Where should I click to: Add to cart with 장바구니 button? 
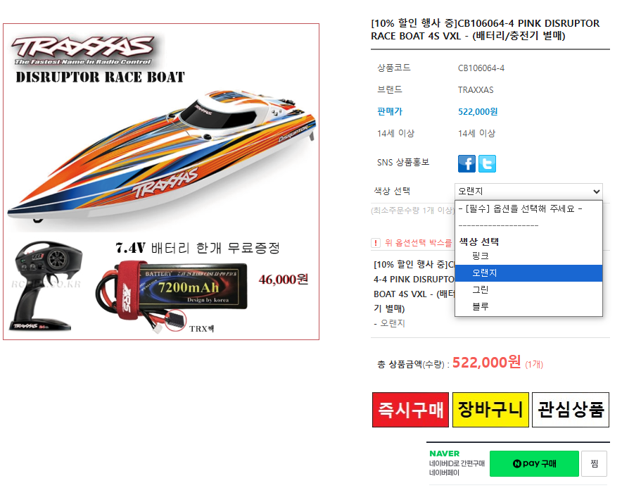[x=490, y=410]
